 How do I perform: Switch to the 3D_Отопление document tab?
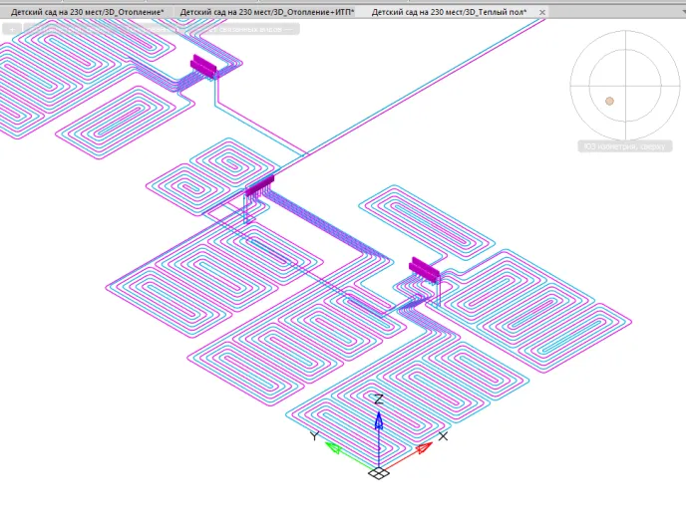point(88,12)
